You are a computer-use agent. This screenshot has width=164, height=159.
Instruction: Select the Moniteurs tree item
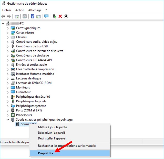(23, 87)
